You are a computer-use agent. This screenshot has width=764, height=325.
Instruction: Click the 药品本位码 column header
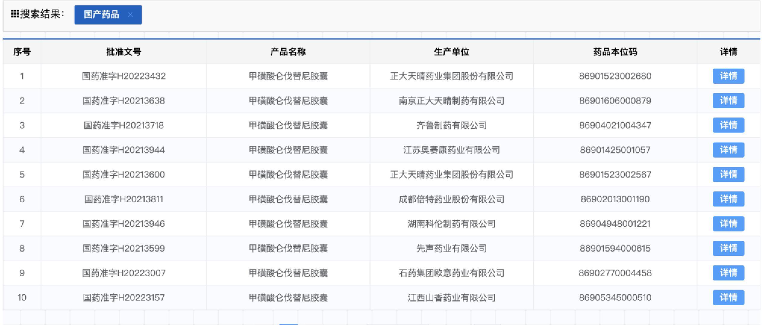(615, 52)
